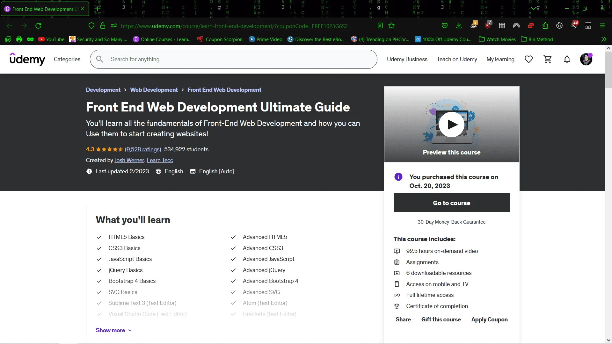Open the Udemy shopping cart
This screenshot has width=612, height=344.
point(548,59)
